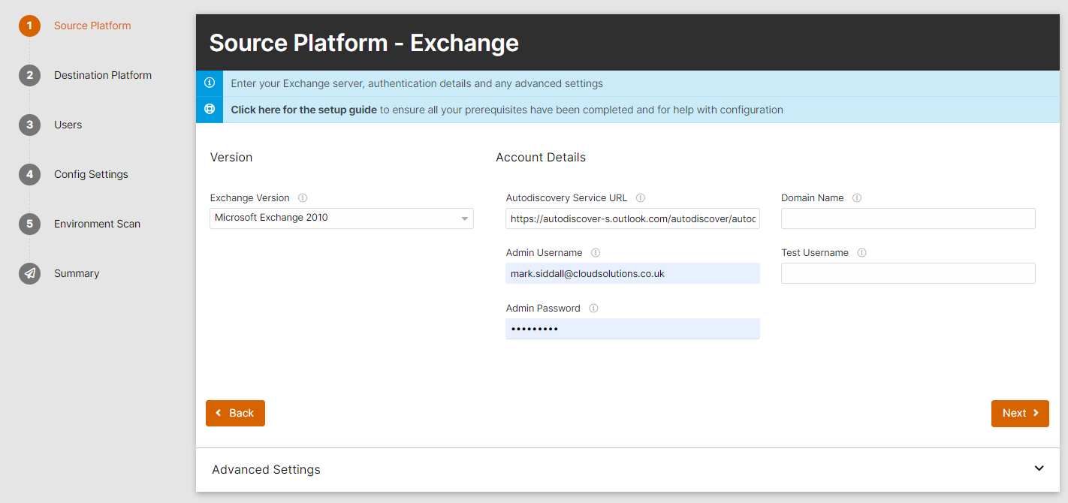The image size is (1068, 503).
Task: Click info icon beside Test Username
Action: tap(861, 253)
